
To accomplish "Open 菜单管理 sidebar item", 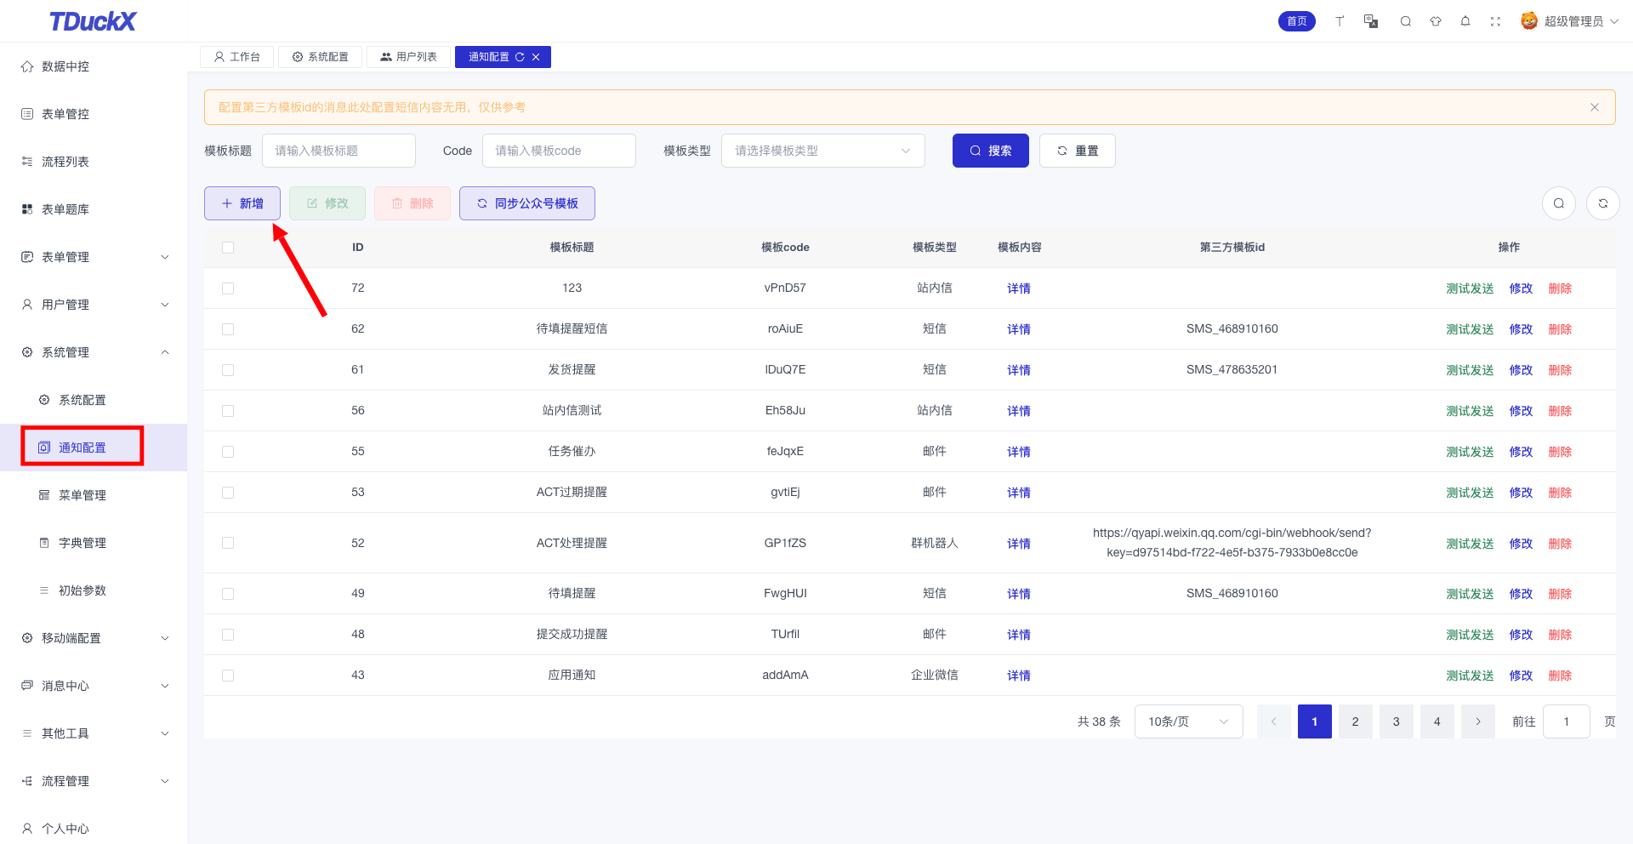I will [94, 495].
